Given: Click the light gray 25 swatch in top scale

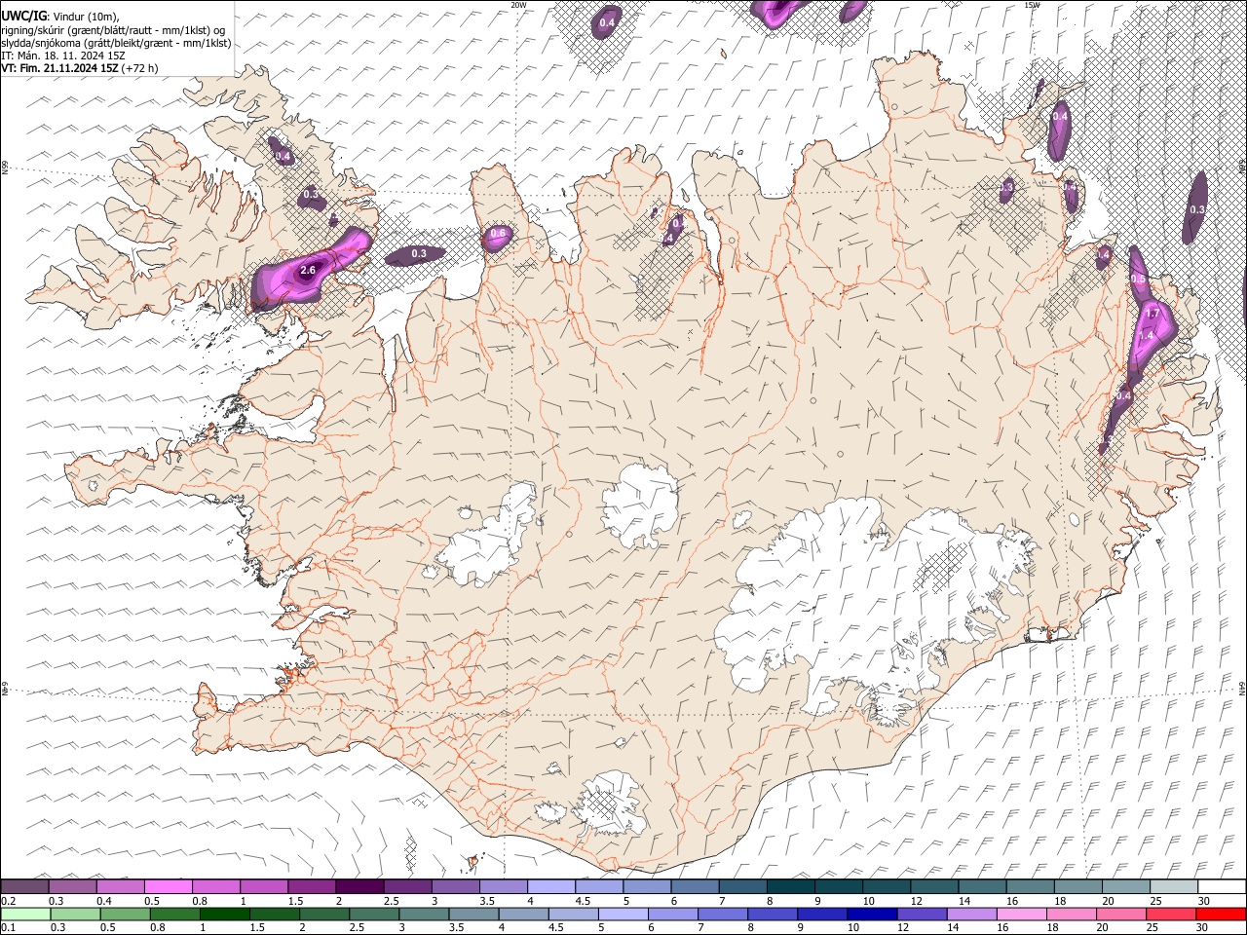Looking at the screenshot, I should 1173,887.
